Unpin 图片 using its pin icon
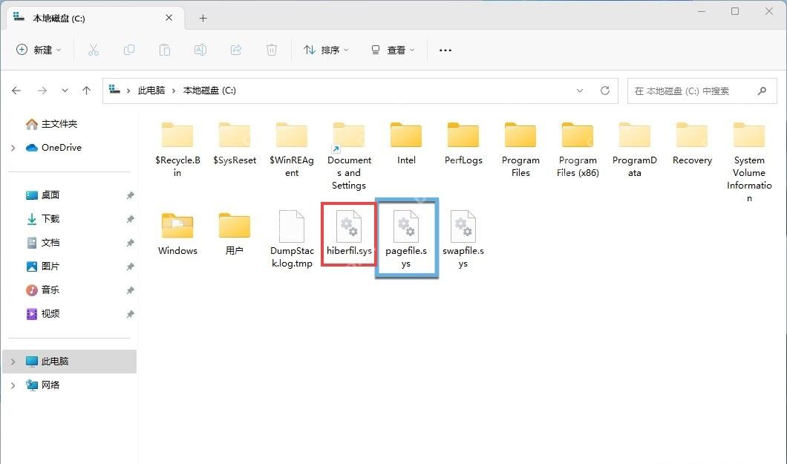The height and width of the screenshot is (464, 787). [x=130, y=267]
